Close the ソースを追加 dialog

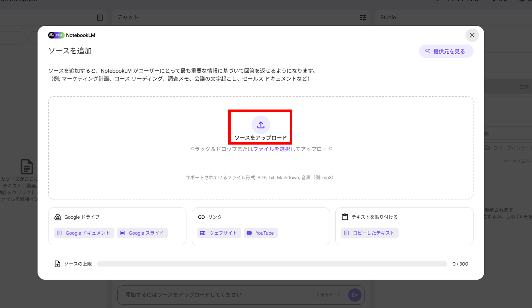tap(472, 35)
